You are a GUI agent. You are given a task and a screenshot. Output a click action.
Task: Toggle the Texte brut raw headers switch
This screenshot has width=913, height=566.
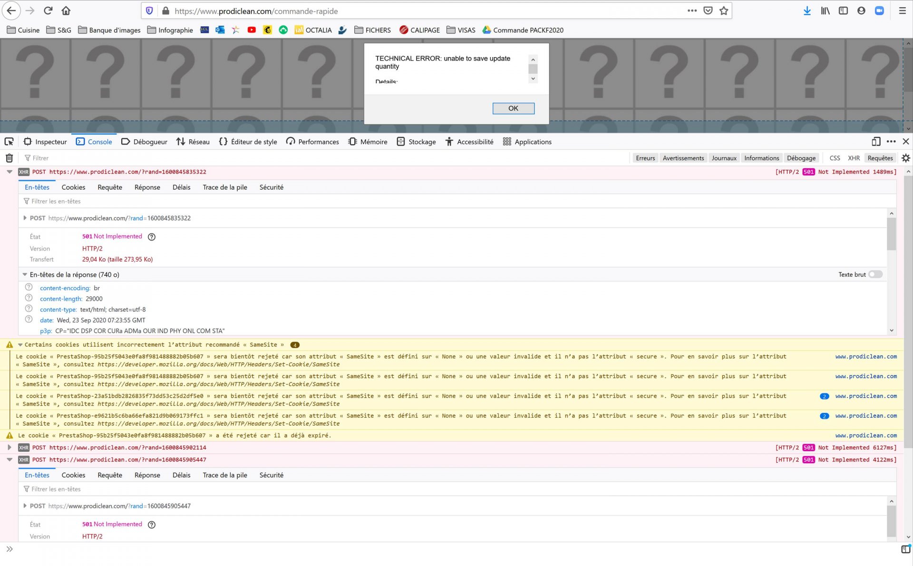pyautogui.click(x=875, y=275)
